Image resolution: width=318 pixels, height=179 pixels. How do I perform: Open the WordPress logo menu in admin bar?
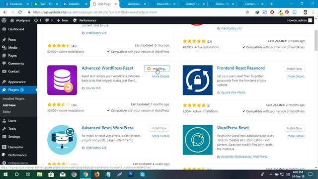(x=4, y=20)
